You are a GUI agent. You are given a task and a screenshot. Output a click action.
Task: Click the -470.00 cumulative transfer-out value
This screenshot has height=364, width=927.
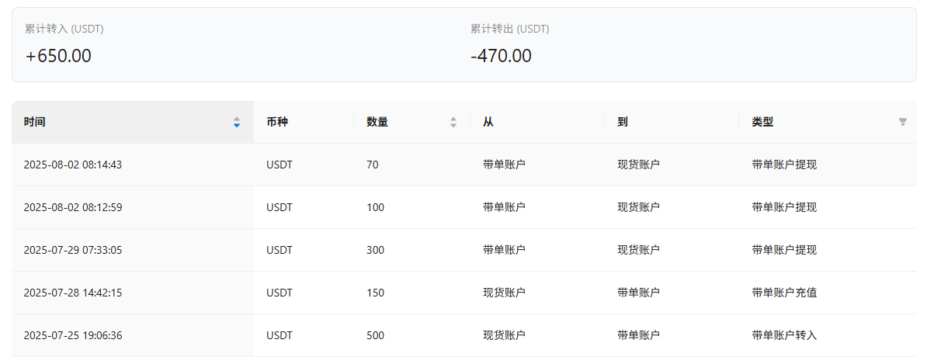point(502,56)
